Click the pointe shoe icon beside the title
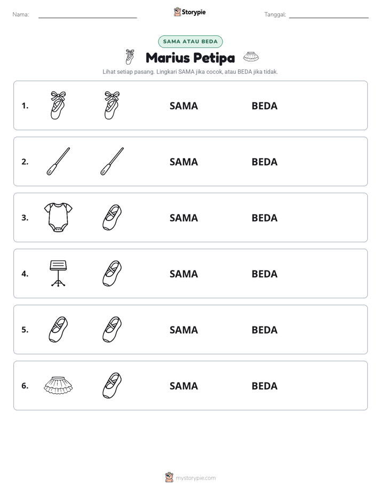 click(x=130, y=57)
